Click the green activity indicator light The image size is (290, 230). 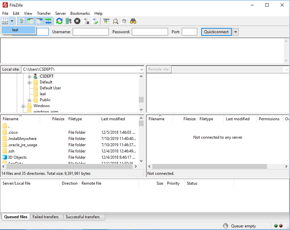(x=276, y=226)
